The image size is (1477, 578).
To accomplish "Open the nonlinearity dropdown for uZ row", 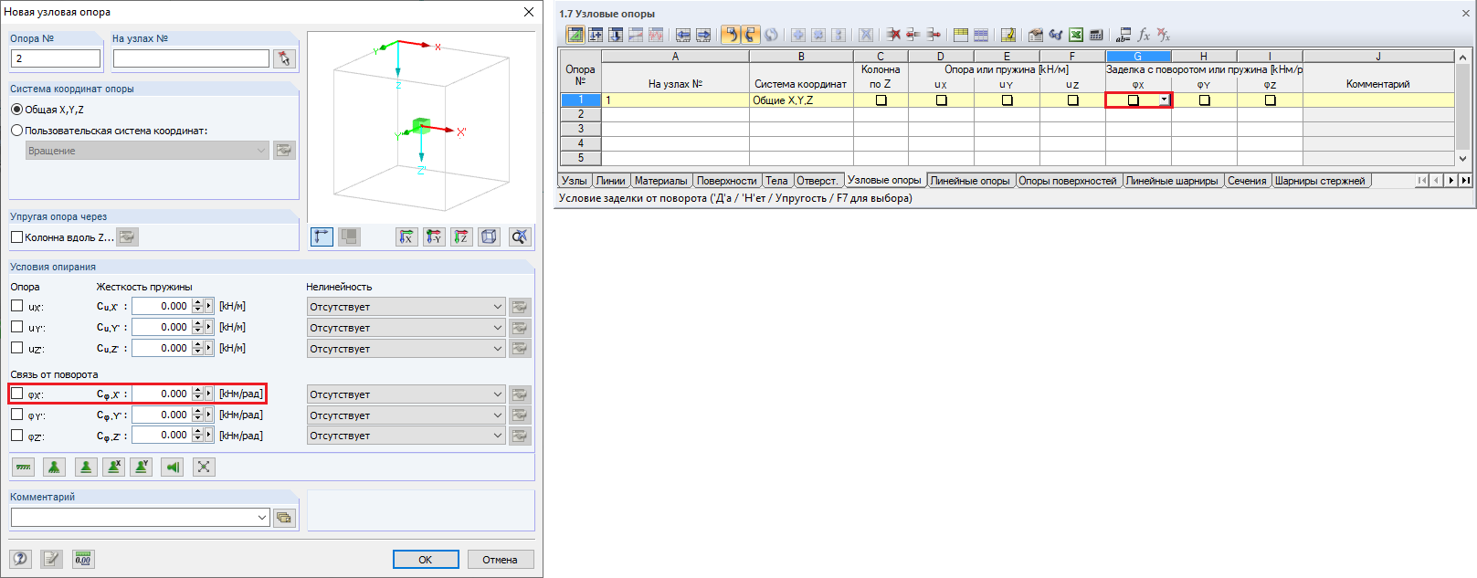I will [x=406, y=349].
